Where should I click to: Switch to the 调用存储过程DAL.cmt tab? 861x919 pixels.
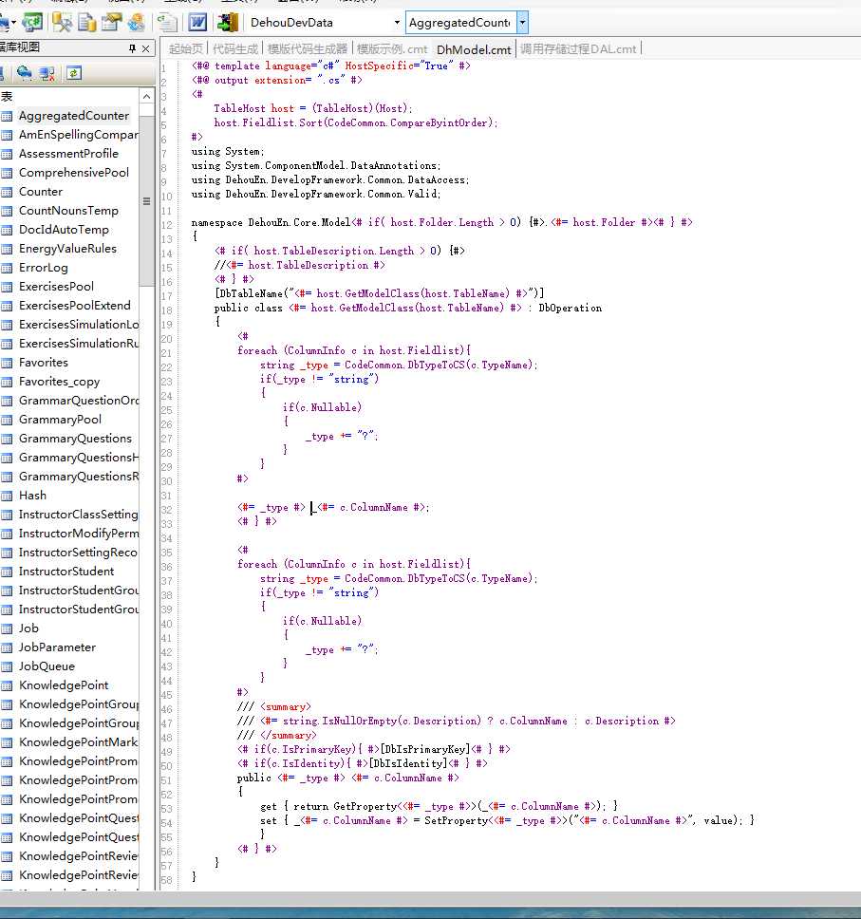click(x=578, y=49)
